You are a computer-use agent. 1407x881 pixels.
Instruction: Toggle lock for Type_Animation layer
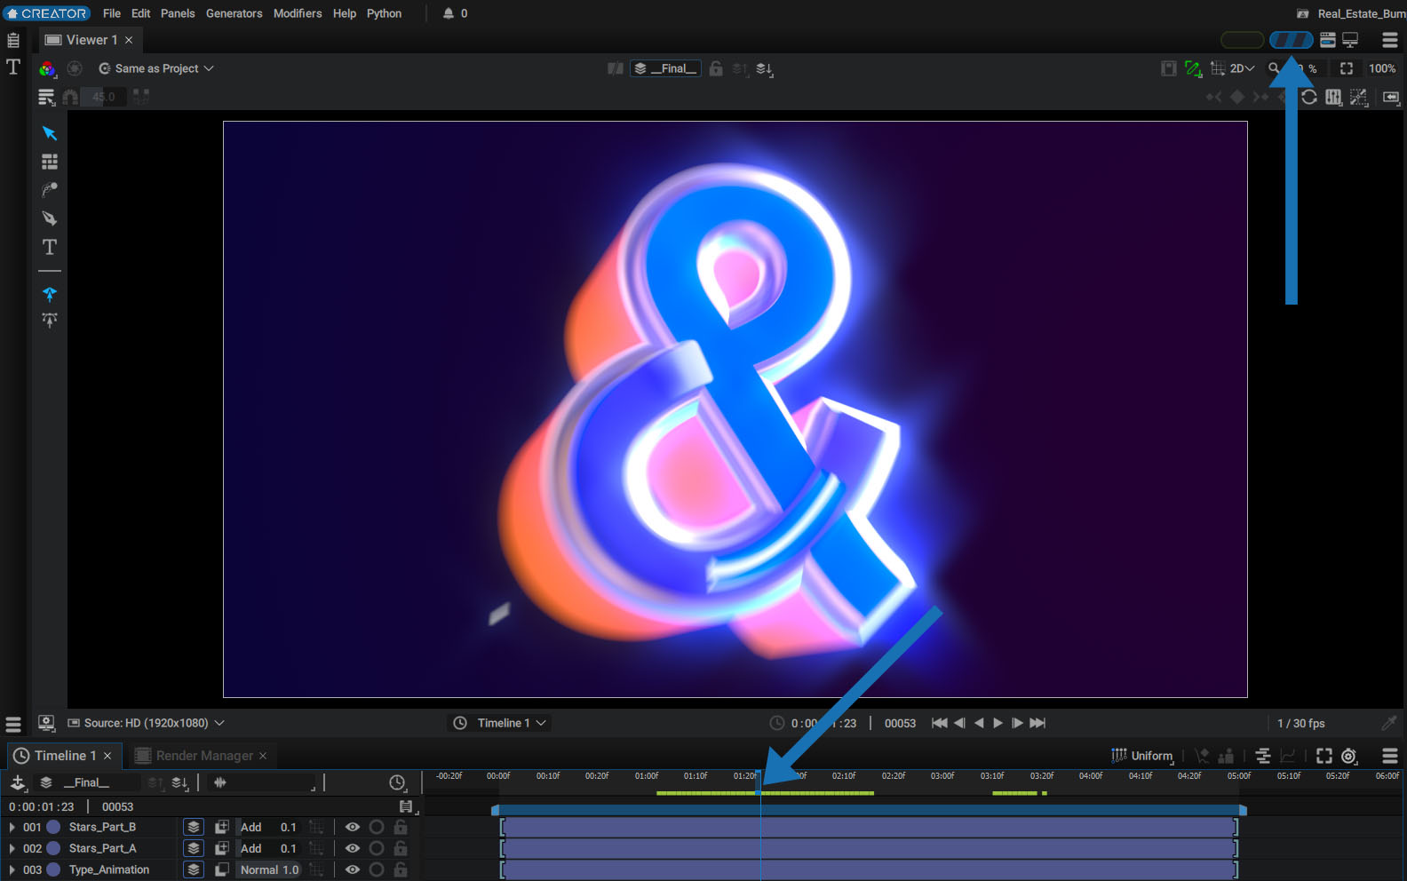(401, 869)
